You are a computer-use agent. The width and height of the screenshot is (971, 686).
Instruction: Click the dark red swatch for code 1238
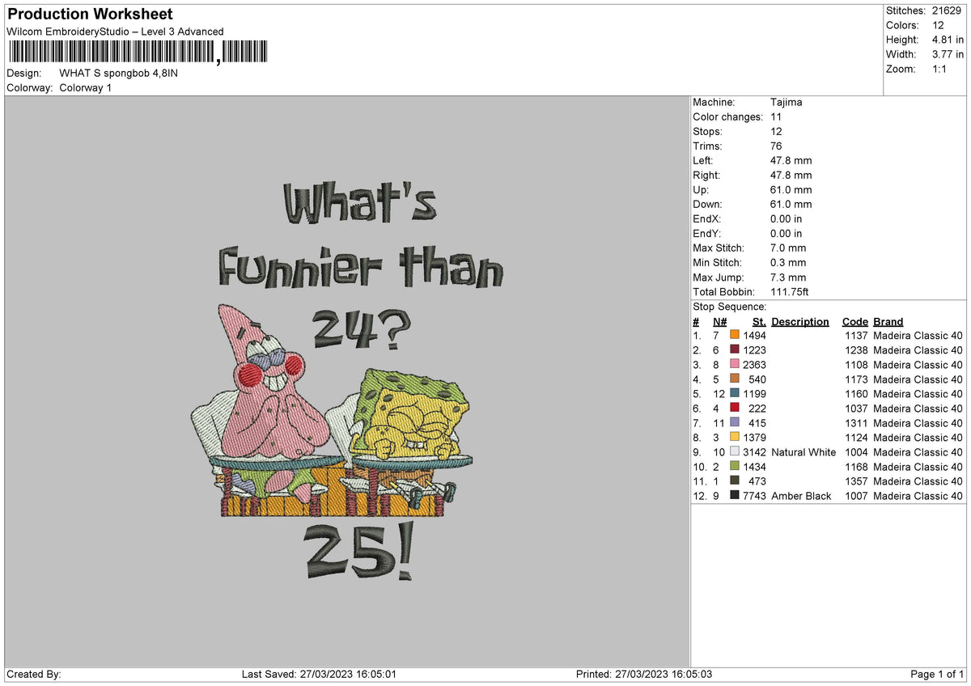click(735, 349)
